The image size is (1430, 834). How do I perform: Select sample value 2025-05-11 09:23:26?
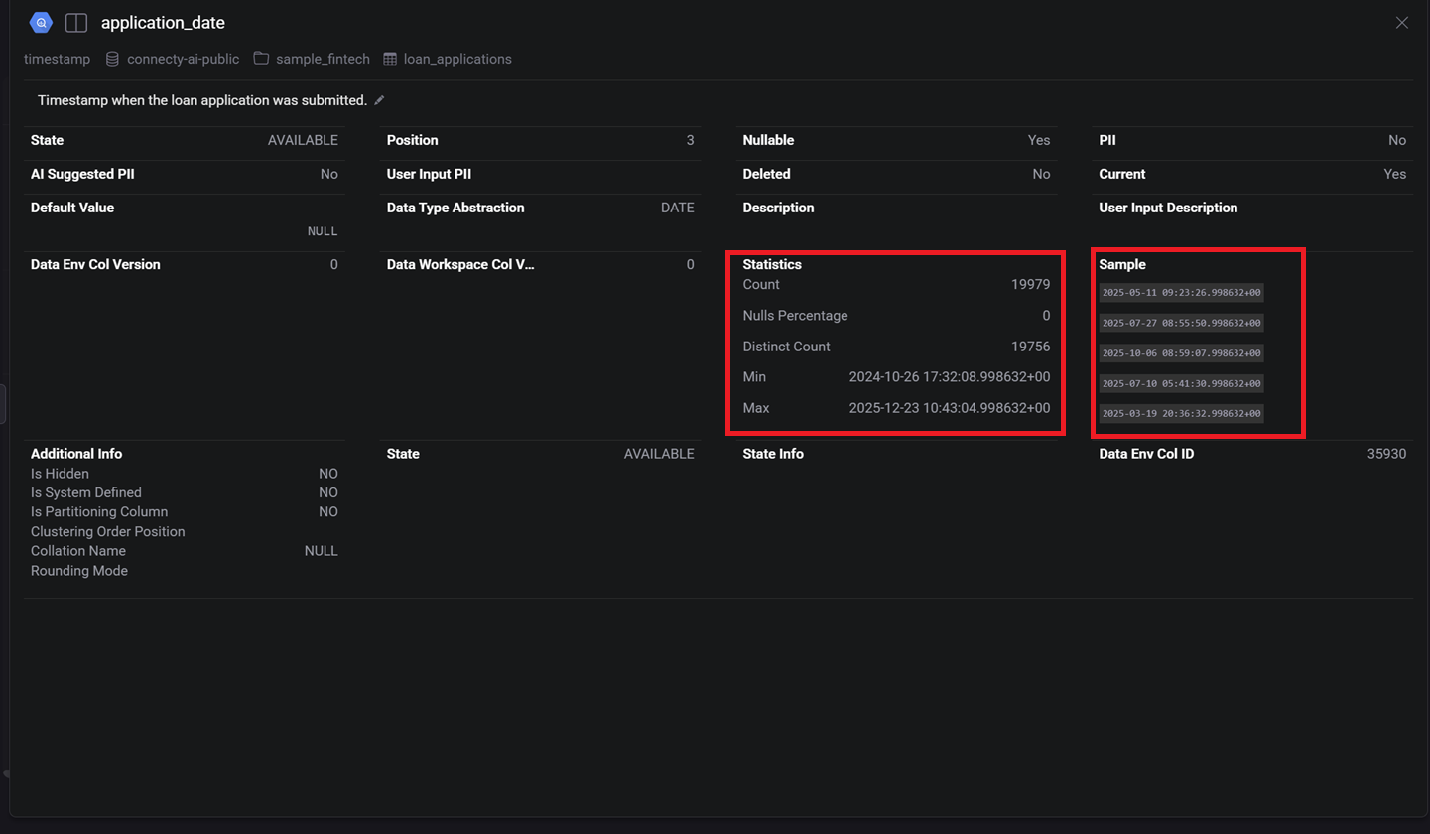click(1181, 293)
